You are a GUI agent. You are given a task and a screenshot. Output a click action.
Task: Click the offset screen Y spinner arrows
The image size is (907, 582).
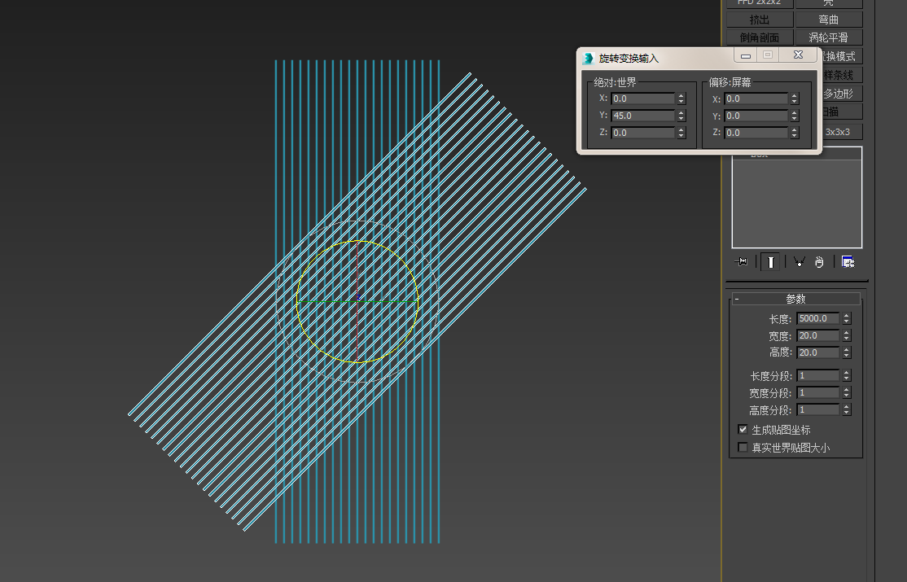[795, 116]
